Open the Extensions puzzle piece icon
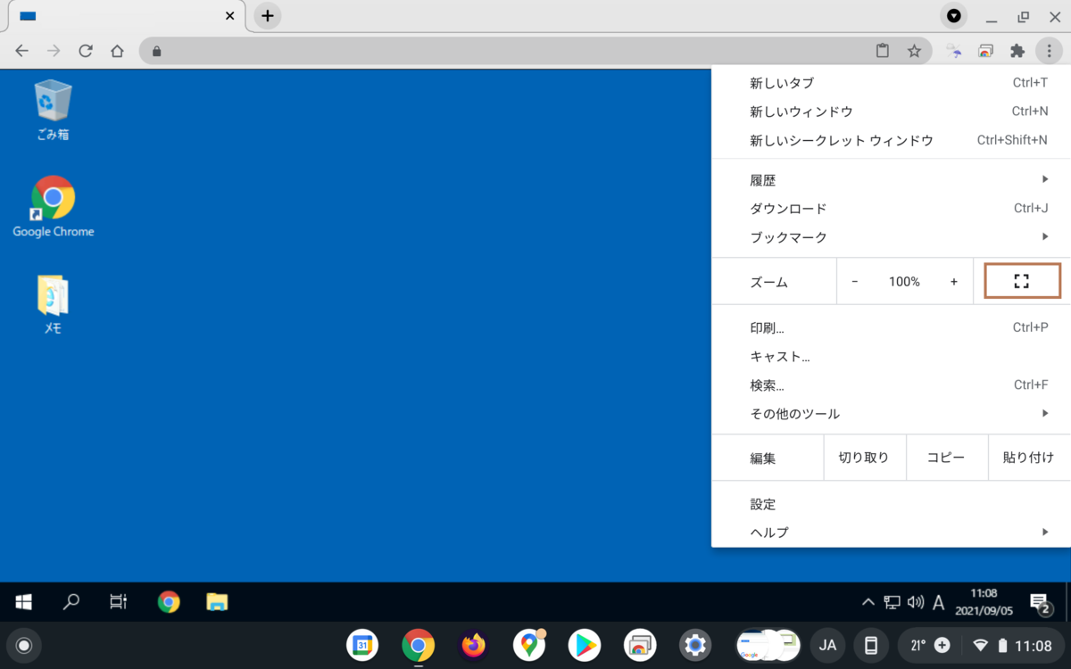This screenshot has width=1071, height=669. tap(1017, 51)
